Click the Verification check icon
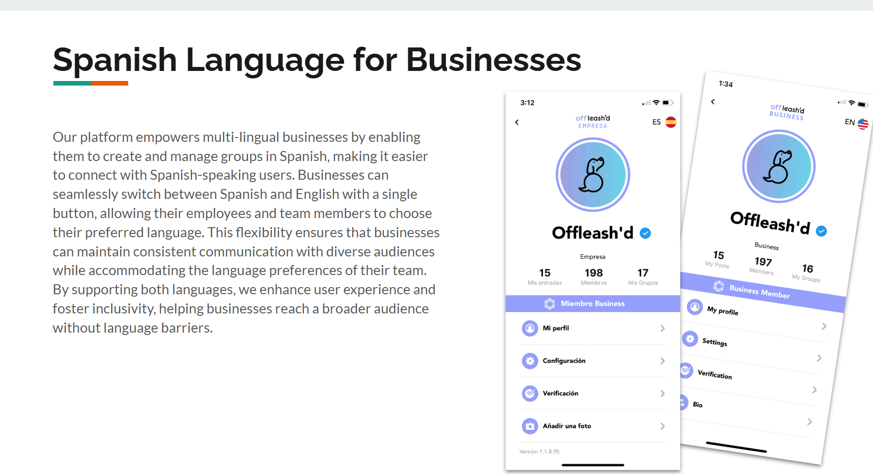 point(686,370)
